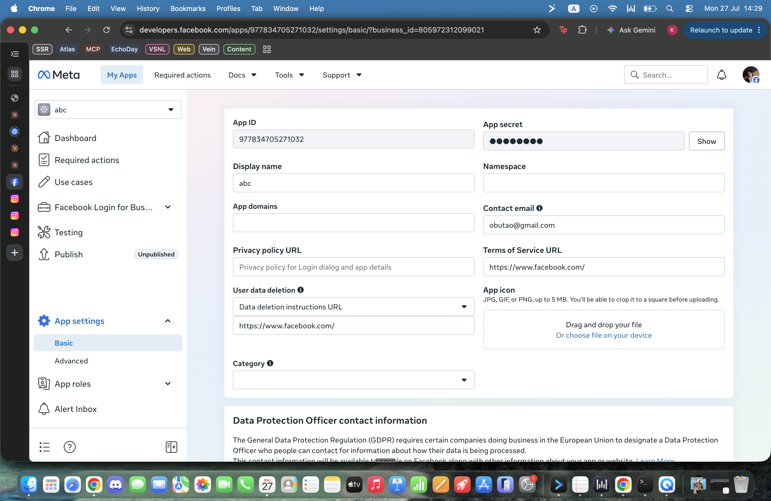
Task: Click the list icon at sidebar bottom
Action: coord(44,447)
